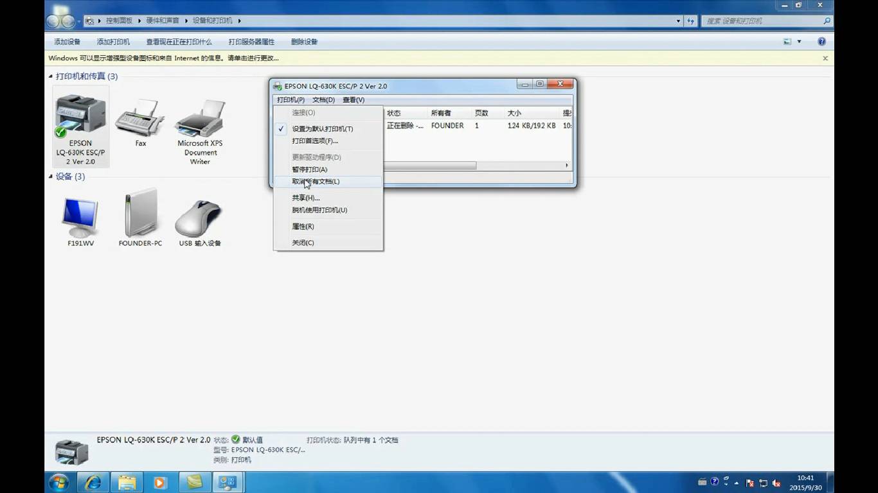This screenshot has height=493, width=878.
Task: Click the Windows Internet information bar message
Action: (x=164, y=58)
